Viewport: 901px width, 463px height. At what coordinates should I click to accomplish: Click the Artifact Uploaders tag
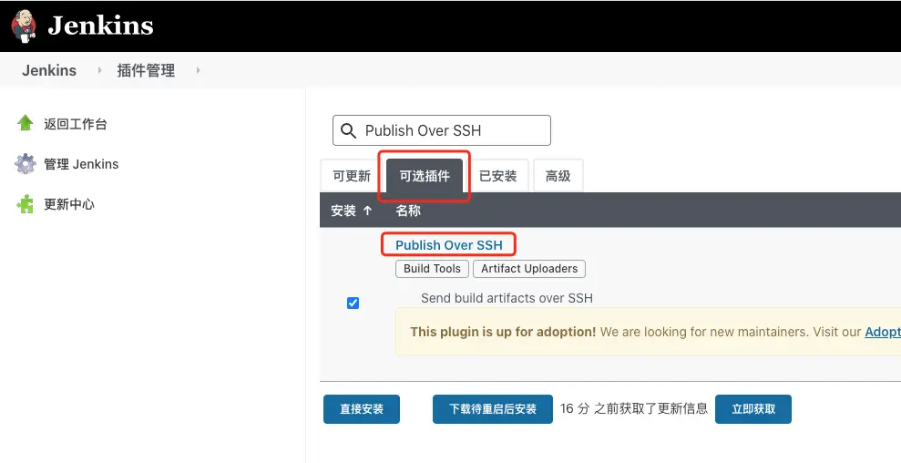(x=529, y=269)
